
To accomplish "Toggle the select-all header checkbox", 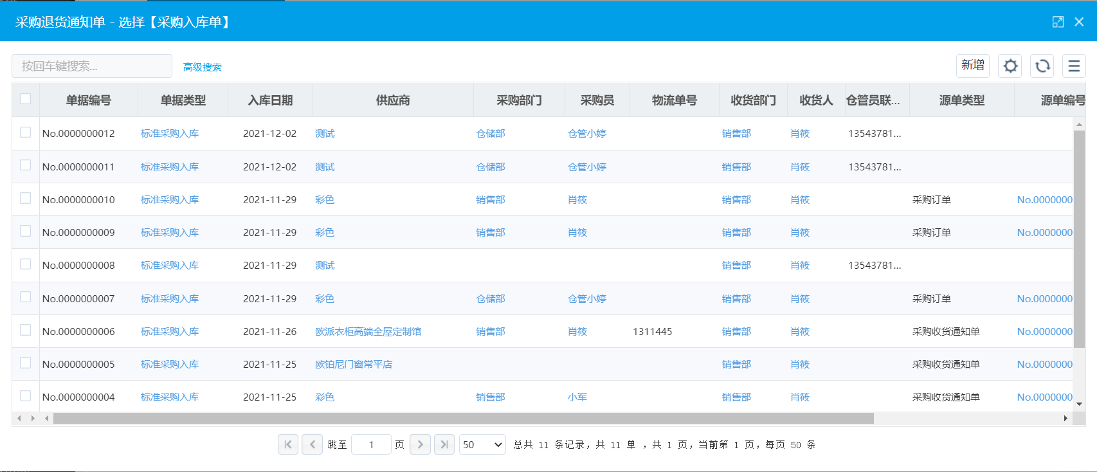I will (x=26, y=99).
